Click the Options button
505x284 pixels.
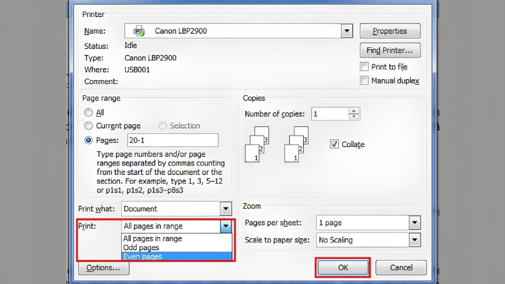click(x=104, y=268)
